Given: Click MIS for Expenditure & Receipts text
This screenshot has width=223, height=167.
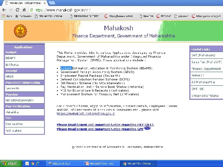Looking at the screenshot, I should (94, 90).
